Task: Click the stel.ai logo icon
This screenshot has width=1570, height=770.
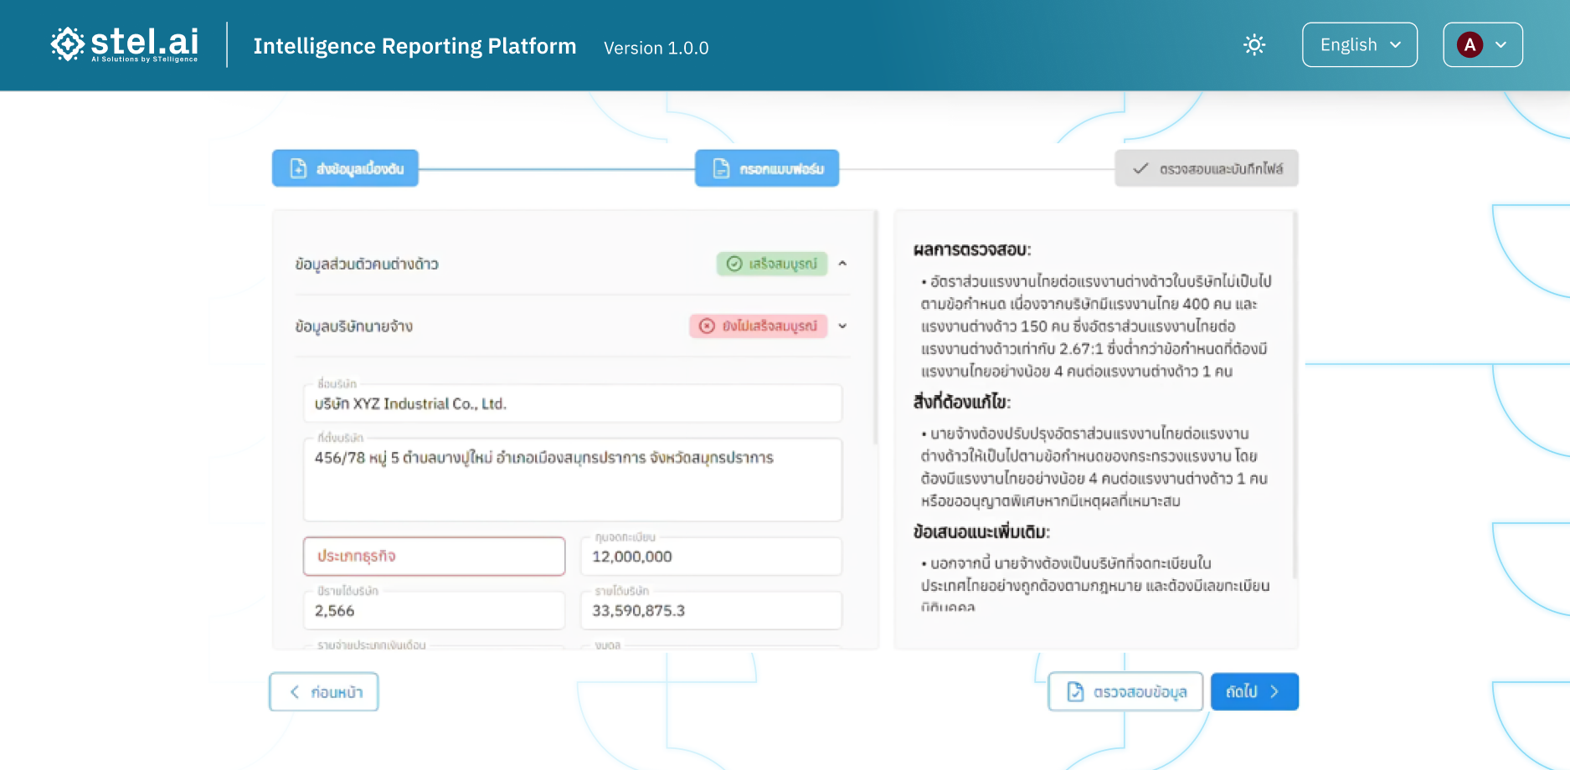Action: 67,44
